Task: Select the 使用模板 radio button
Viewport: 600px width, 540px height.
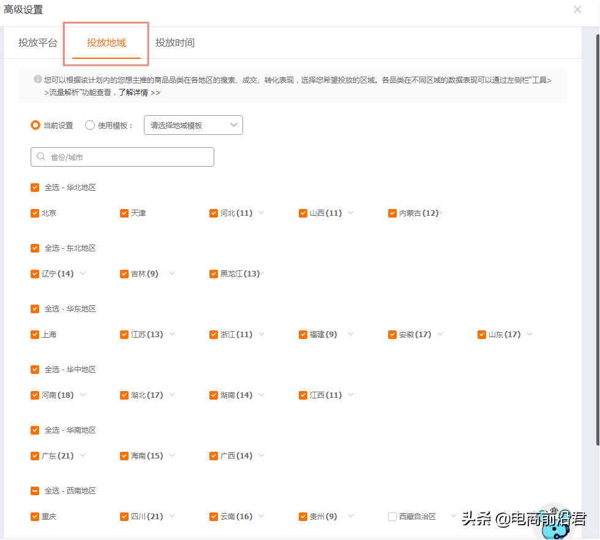Action: pyautogui.click(x=89, y=125)
